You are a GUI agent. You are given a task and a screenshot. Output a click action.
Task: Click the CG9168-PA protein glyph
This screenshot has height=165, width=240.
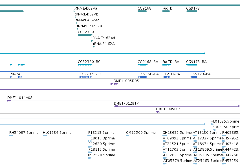coord(143,77)
